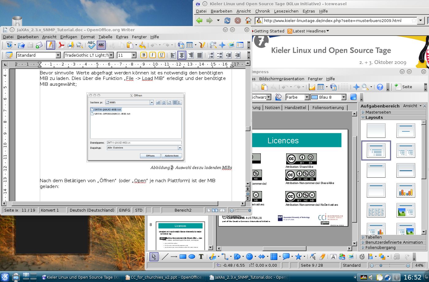This screenshot has height=282, width=429.
Task: Click bullet list icon in Writer formatting bar
Action: (220, 55)
